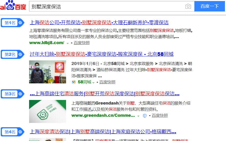Image resolution: width=226 pixels, height=141 pixels.
Task: Open 百度快照 for 58同城 result
Action: (x=107, y=82)
